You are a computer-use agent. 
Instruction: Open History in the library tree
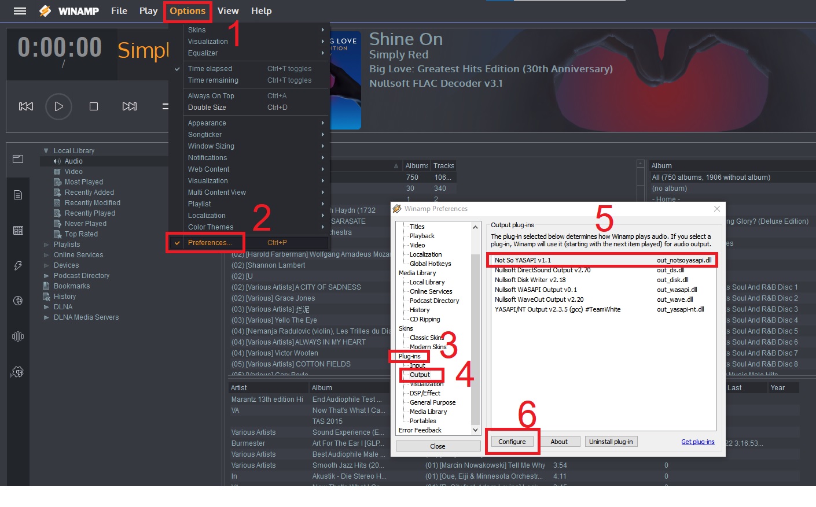(65, 297)
